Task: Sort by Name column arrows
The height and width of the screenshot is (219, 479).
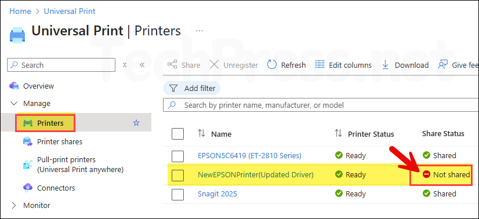Action: point(201,134)
